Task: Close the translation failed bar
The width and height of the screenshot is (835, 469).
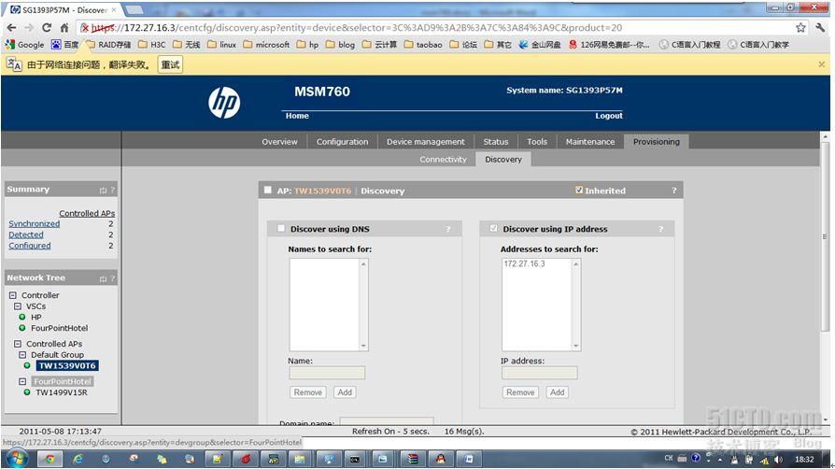Action: (821, 64)
